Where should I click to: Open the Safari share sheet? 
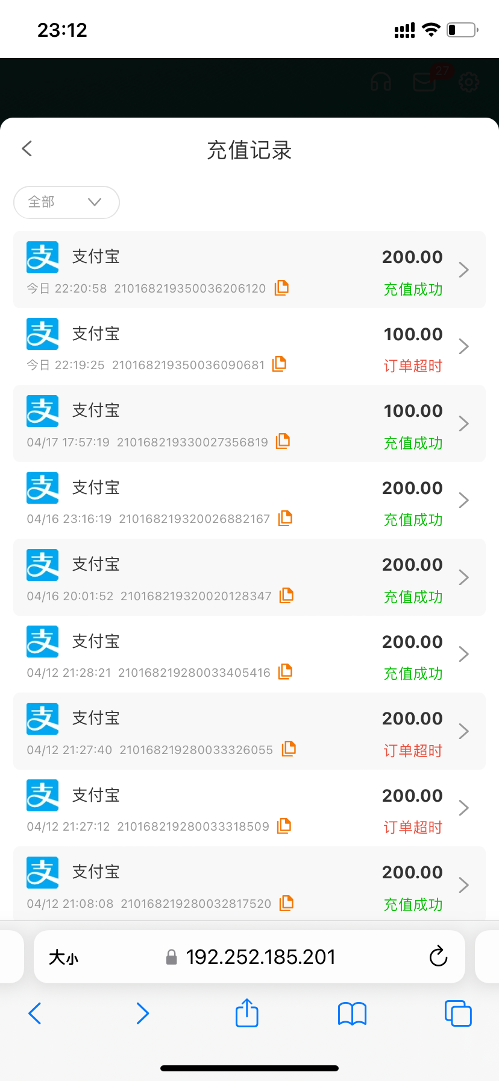(x=246, y=1013)
